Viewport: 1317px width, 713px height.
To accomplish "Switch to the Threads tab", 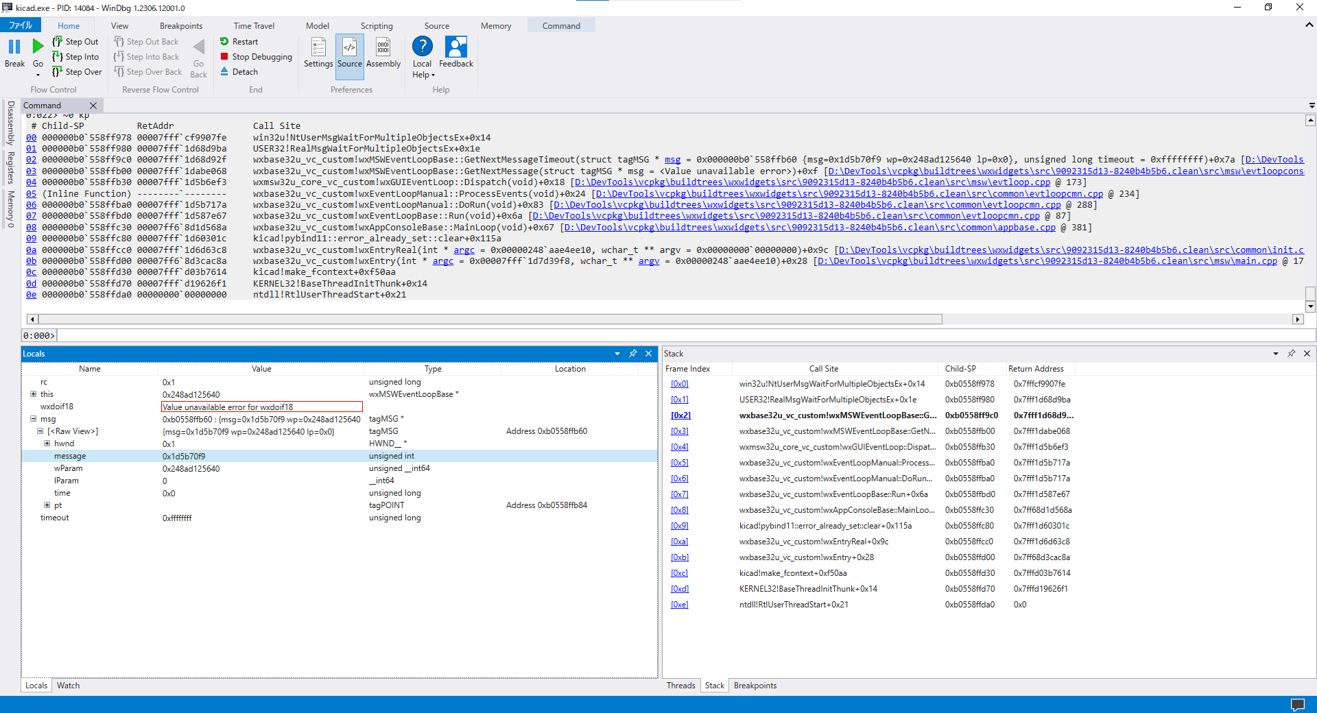I will tap(680, 686).
